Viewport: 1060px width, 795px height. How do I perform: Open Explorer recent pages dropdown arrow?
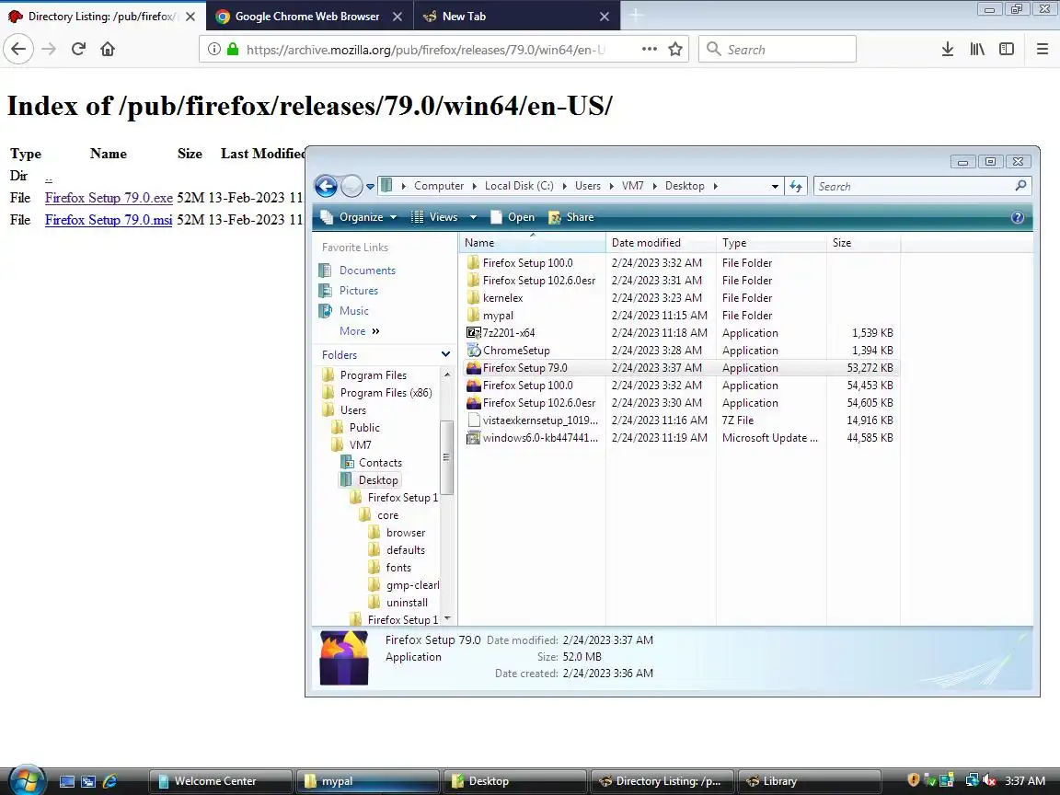coord(370,187)
